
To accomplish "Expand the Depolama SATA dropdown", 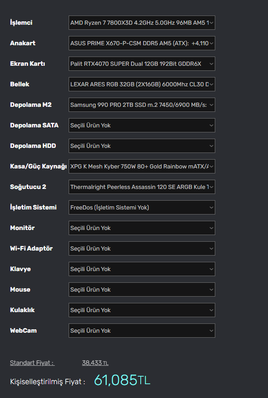I will (142, 125).
